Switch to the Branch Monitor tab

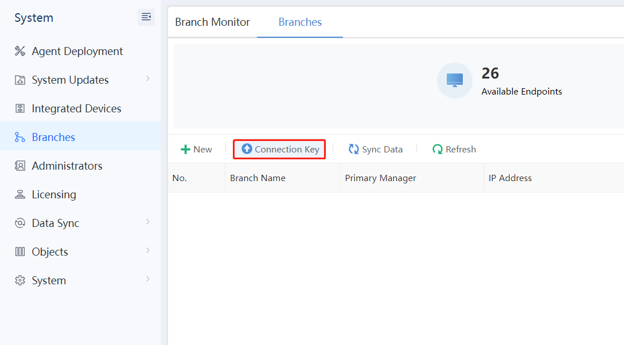(x=212, y=22)
